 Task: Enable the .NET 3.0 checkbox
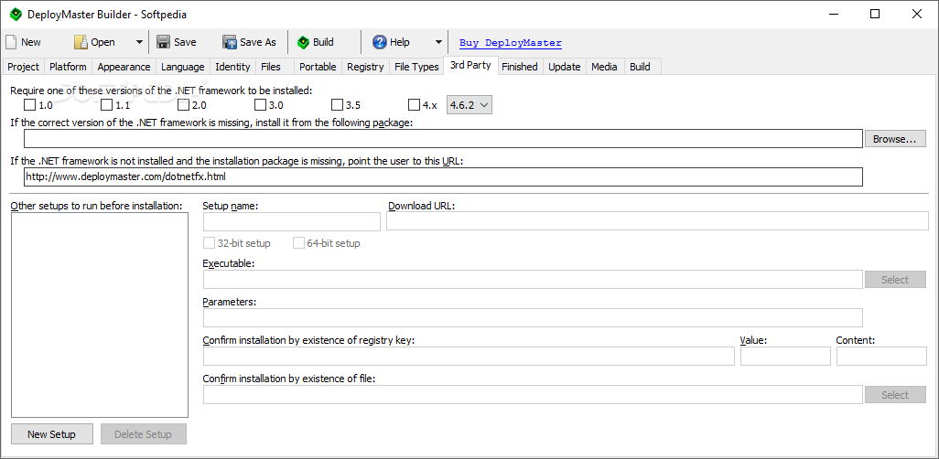tap(260, 105)
